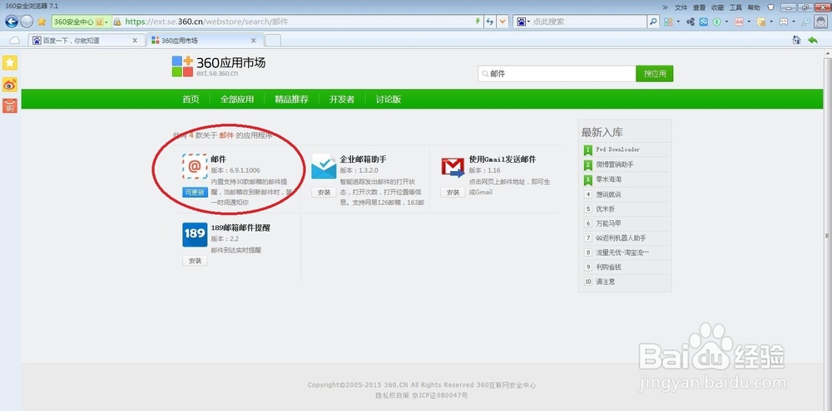Open a new tab with the blank tab button
The width and height of the screenshot is (832, 411).
tap(273, 40)
